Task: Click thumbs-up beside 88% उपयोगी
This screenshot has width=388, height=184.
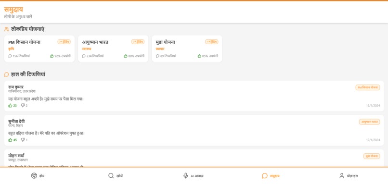Action: point(126,56)
